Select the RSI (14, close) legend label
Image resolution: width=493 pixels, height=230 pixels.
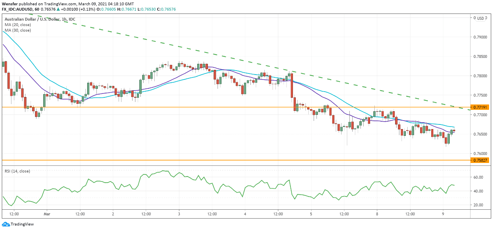pos(17,171)
